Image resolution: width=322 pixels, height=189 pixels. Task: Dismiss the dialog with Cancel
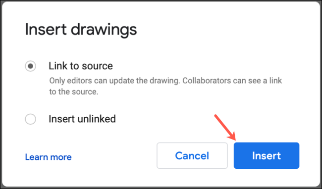coord(192,155)
